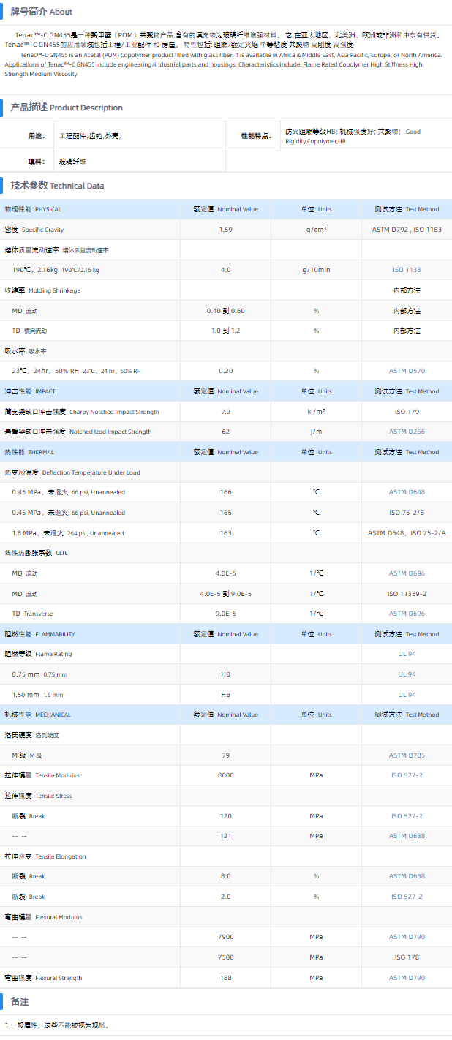Open the ISO 75-2/B test method link

(407, 513)
